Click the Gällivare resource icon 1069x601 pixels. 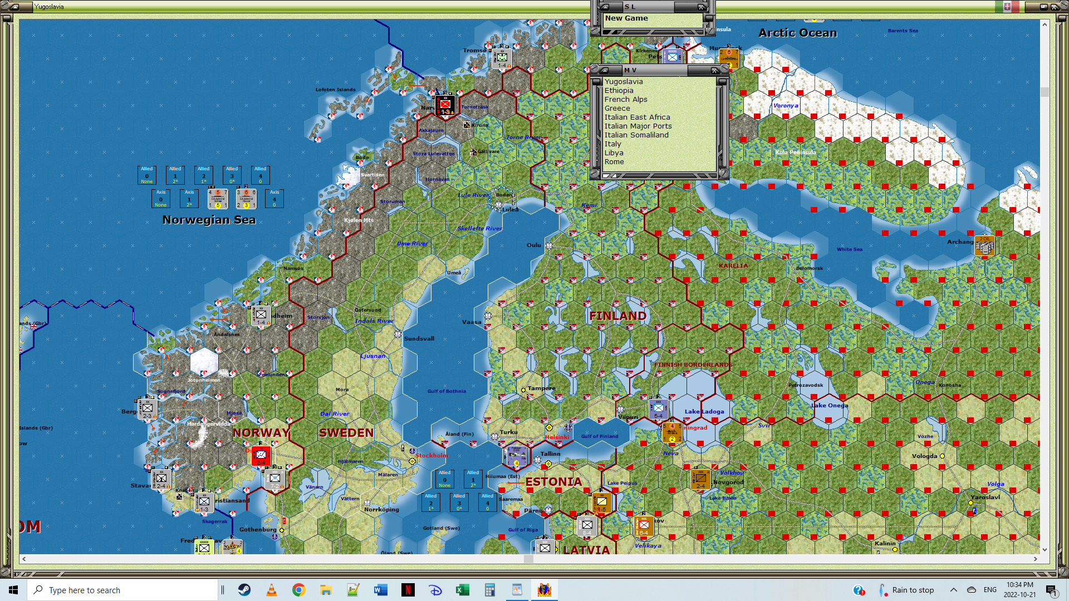coord(473,152)
